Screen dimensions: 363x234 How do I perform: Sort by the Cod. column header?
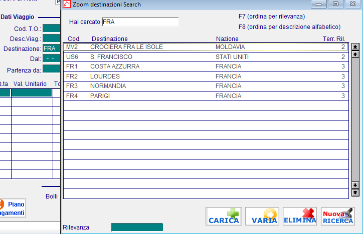[x=74, y=39]
